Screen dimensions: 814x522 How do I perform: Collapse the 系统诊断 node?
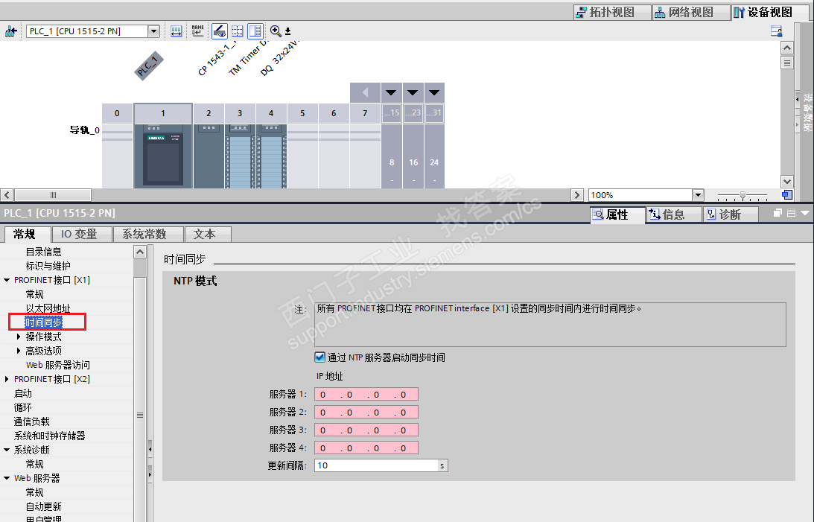click(7, 450)
